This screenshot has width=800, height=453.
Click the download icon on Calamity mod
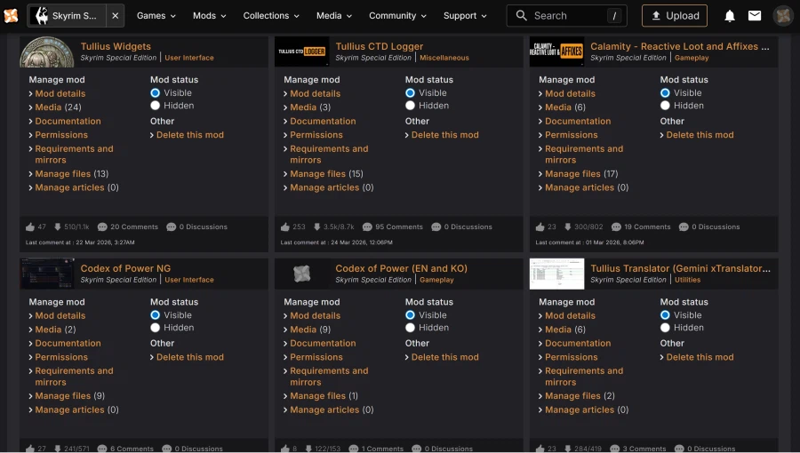(568, 226)
